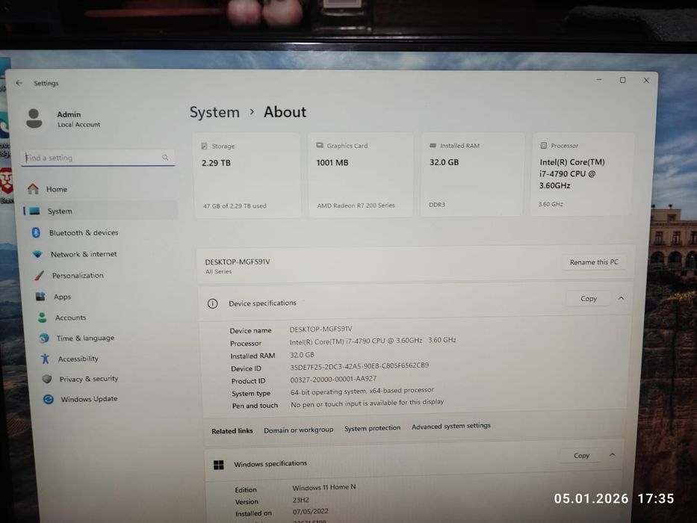Click the Apps icon in sidebar
Viewport: 697px width, 523px height.
tap(40, 297)
